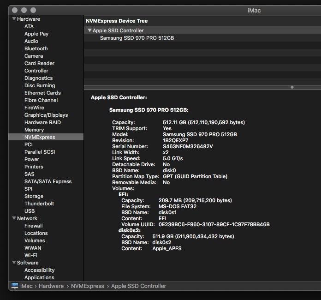Screen dimensions: 321x300
Task: Collapse Apple SSD Controller device tree
Action: click(89, 30)
